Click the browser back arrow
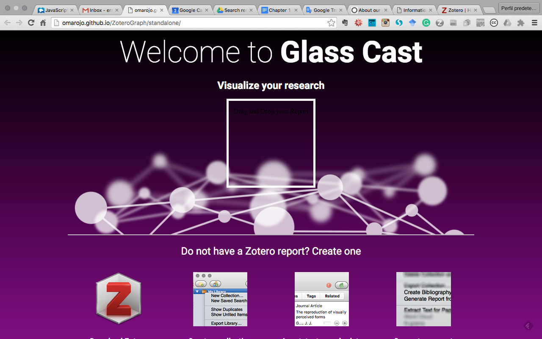Image resolution: width=542 pixels, height=339 pixels. coord(7,23)
